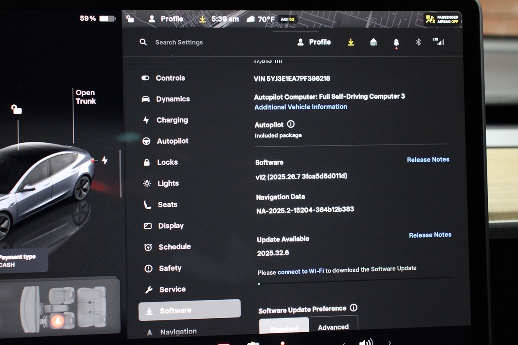Tap the charge port lightning icon near car
518x345 pixels.
click(x=104, y=160)
